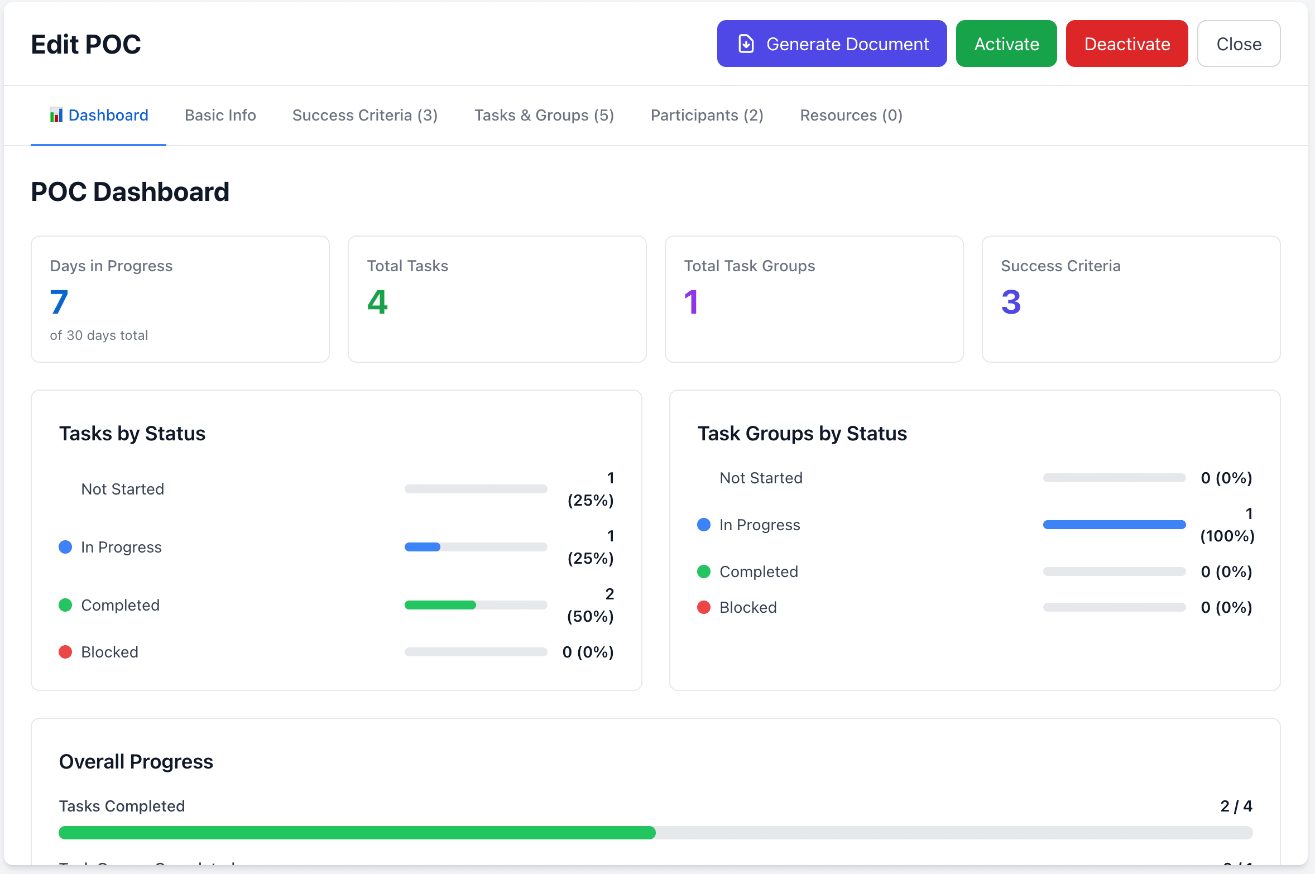
Task: Select the blue In Progress dot under Task Groups
Action: (x=703, y=524)
